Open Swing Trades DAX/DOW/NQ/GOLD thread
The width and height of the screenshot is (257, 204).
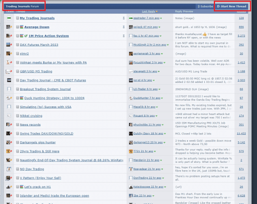[46, 134]
